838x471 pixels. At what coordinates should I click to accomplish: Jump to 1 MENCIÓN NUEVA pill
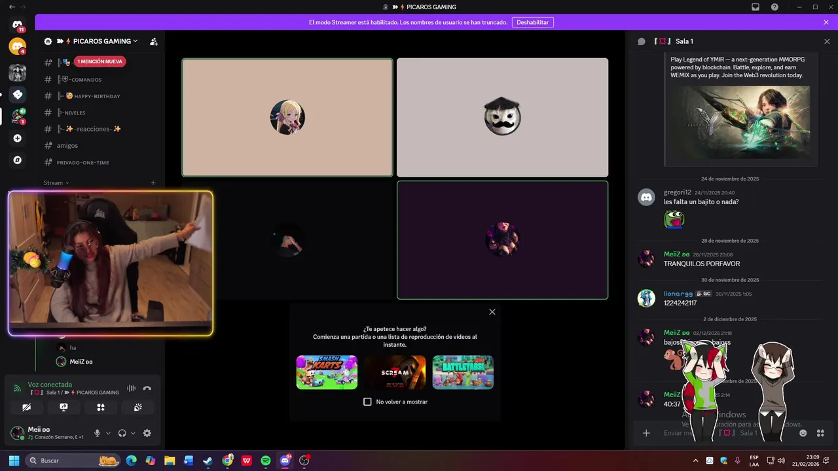point(100,61)
